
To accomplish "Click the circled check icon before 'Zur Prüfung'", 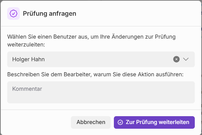I will [120, 122].
